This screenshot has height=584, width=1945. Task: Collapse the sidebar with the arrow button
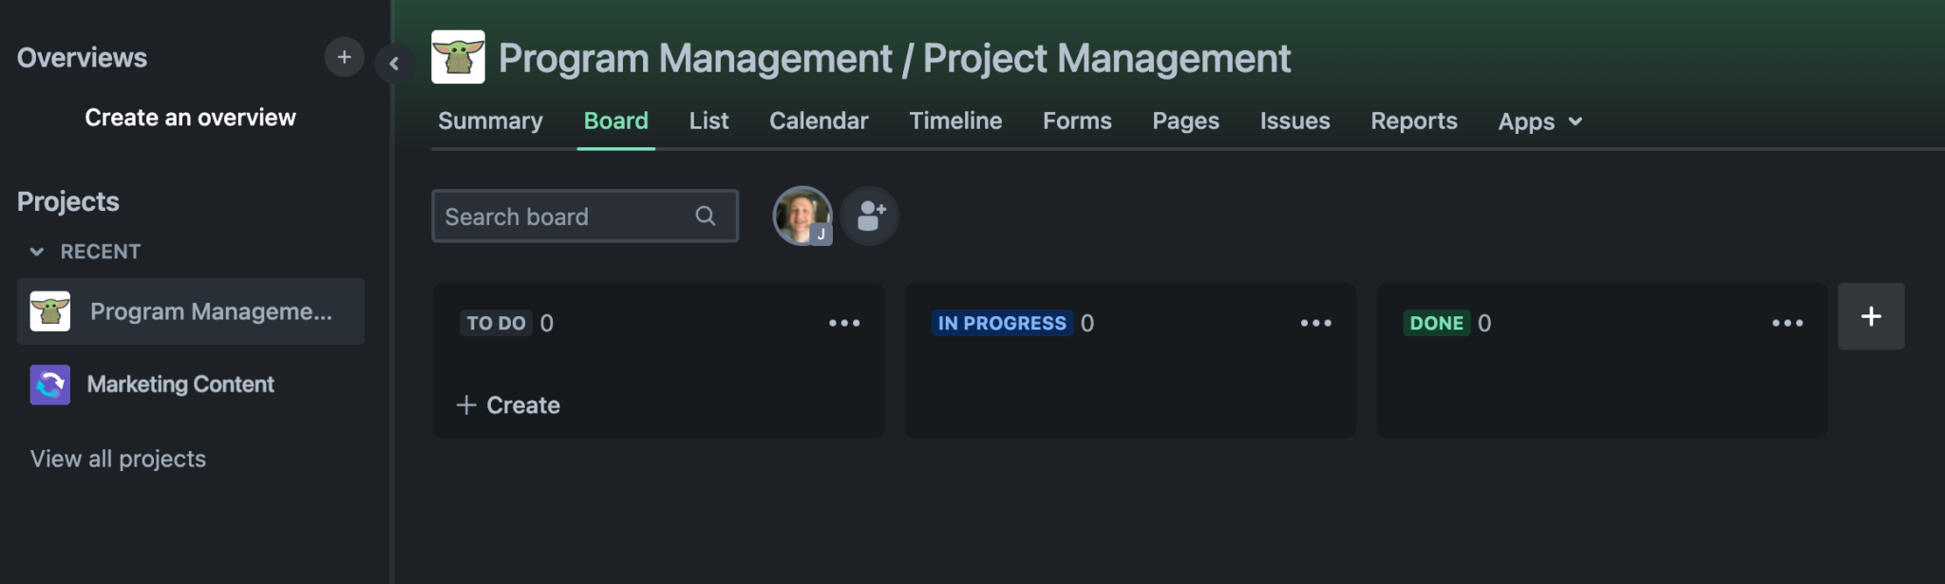click(394, 65)
